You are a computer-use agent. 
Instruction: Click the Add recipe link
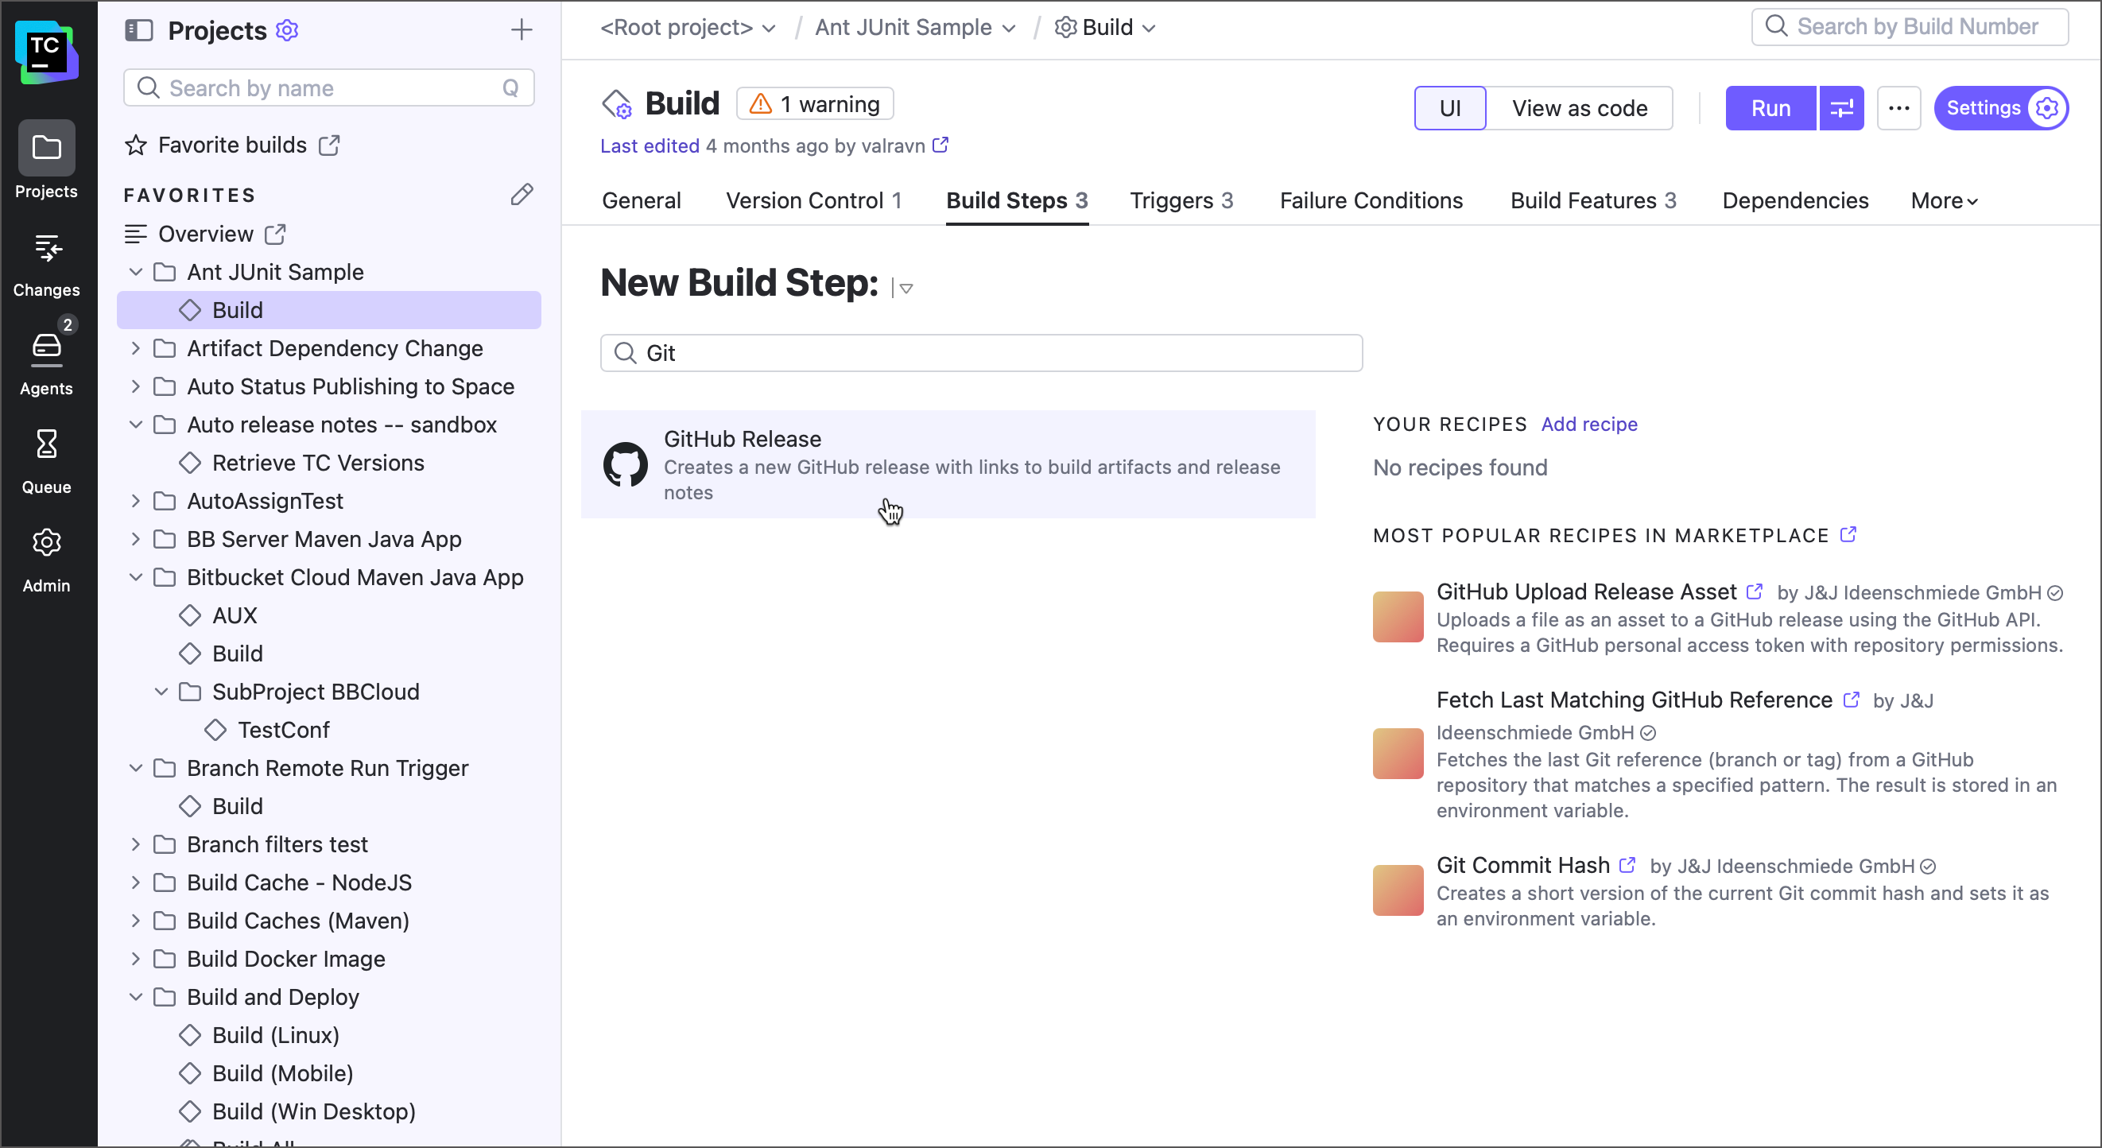pyautogui.click(x=1588, y=425)
